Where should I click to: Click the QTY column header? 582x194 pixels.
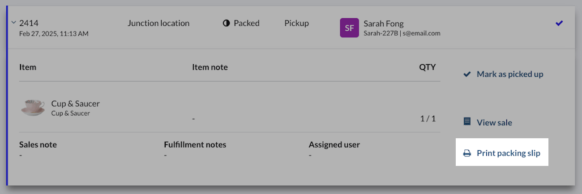click(427, 67)
